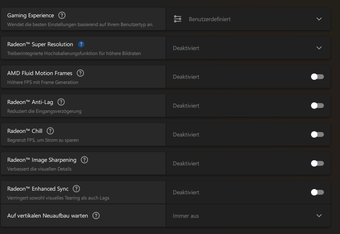
Task: Expand the Gaming Experience profile dropdown
Action: point(319,19)
